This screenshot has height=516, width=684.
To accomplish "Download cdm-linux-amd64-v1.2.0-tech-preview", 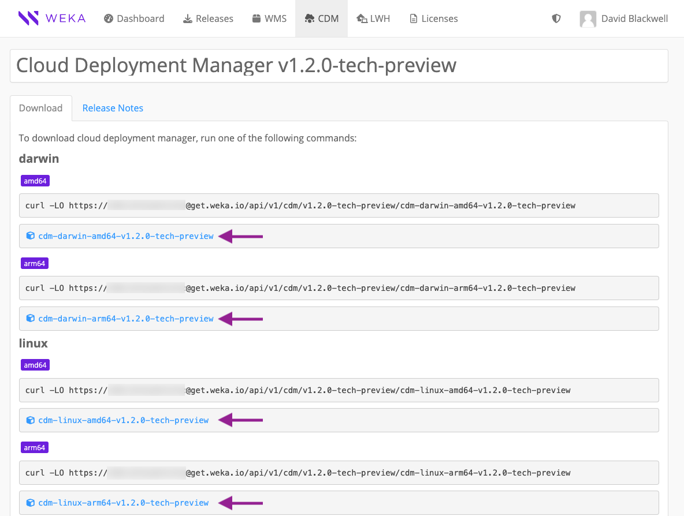I will (124, 420).
